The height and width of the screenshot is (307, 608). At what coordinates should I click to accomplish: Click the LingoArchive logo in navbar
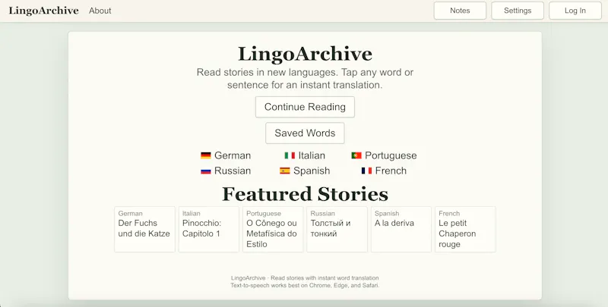click(44, 11)
